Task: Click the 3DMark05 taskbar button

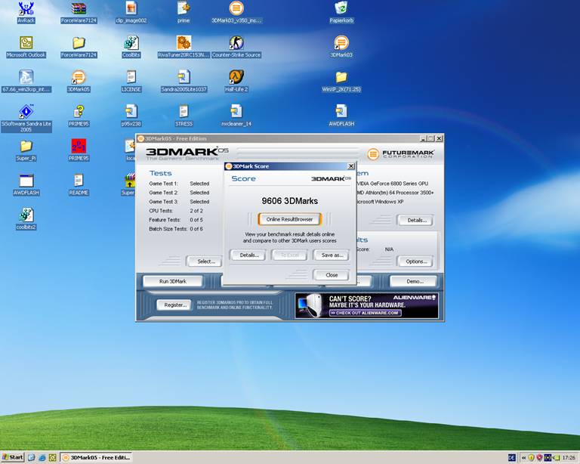Action: [x=96, y=458]
